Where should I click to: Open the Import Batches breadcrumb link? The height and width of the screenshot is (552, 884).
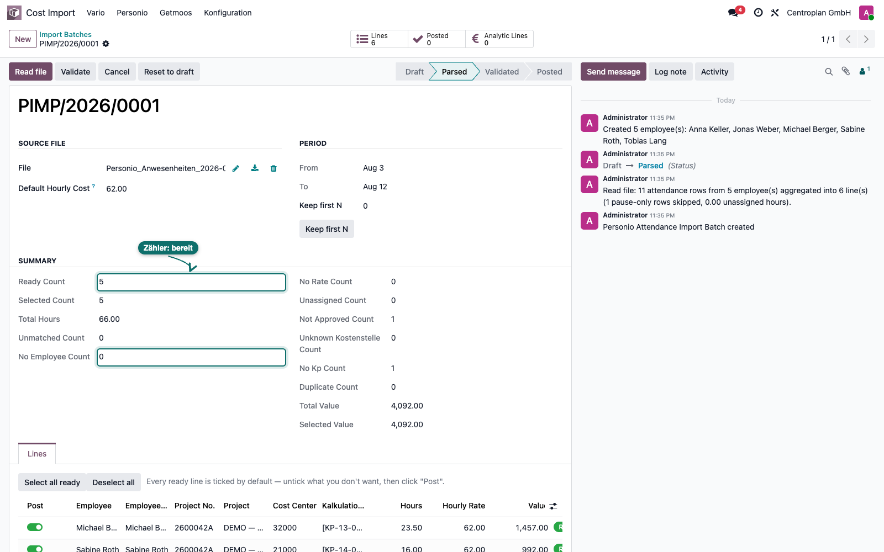(65, 34)
